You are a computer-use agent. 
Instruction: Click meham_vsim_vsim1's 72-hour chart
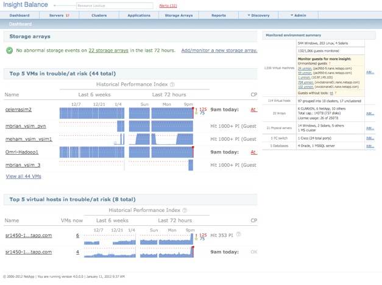click(x=161, y=139)
